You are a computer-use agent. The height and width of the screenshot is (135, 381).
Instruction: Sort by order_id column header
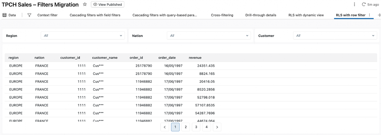click(x=136, y=58)
